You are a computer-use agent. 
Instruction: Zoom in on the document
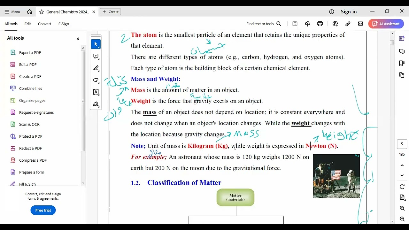(402, 208)
